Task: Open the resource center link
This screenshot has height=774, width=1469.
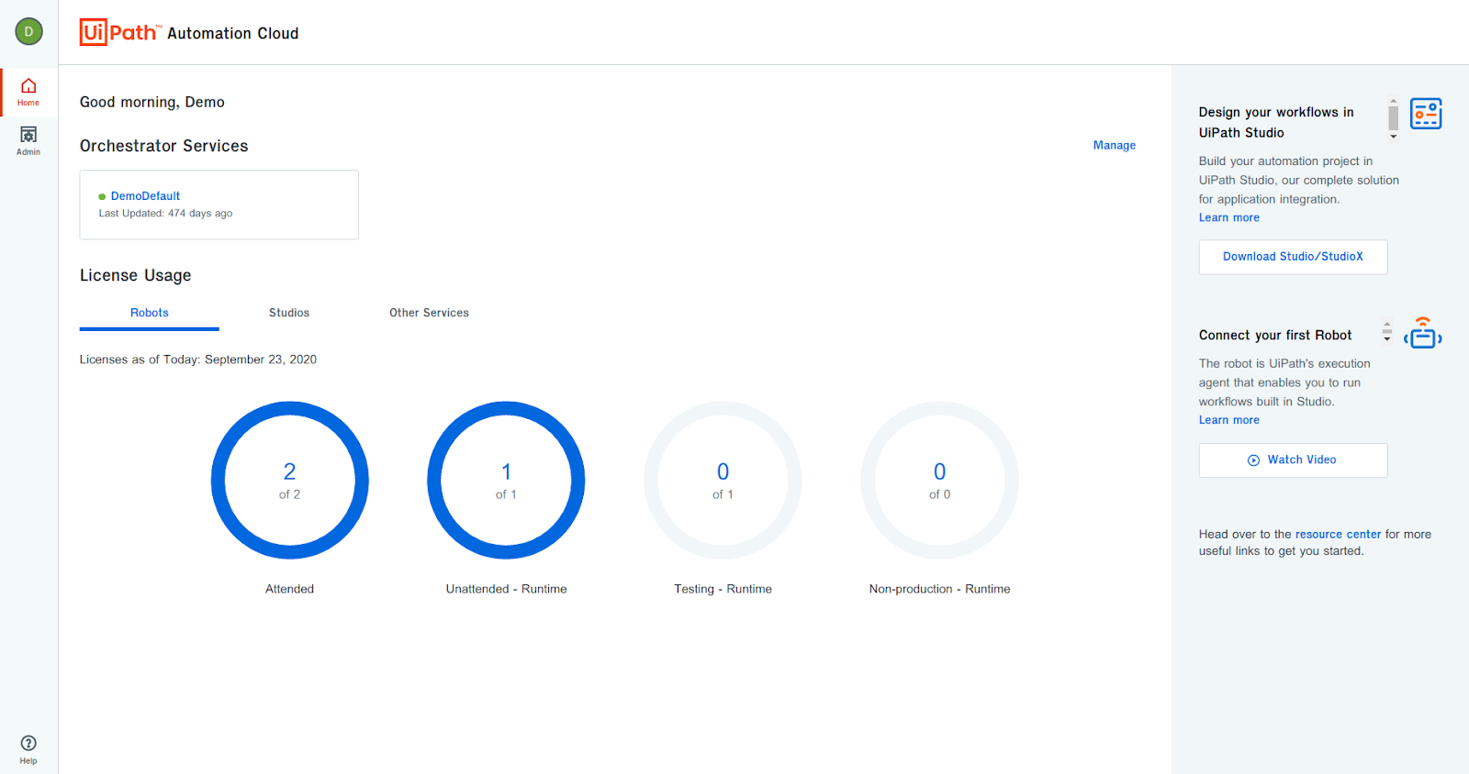Action: pos(1338,534)
